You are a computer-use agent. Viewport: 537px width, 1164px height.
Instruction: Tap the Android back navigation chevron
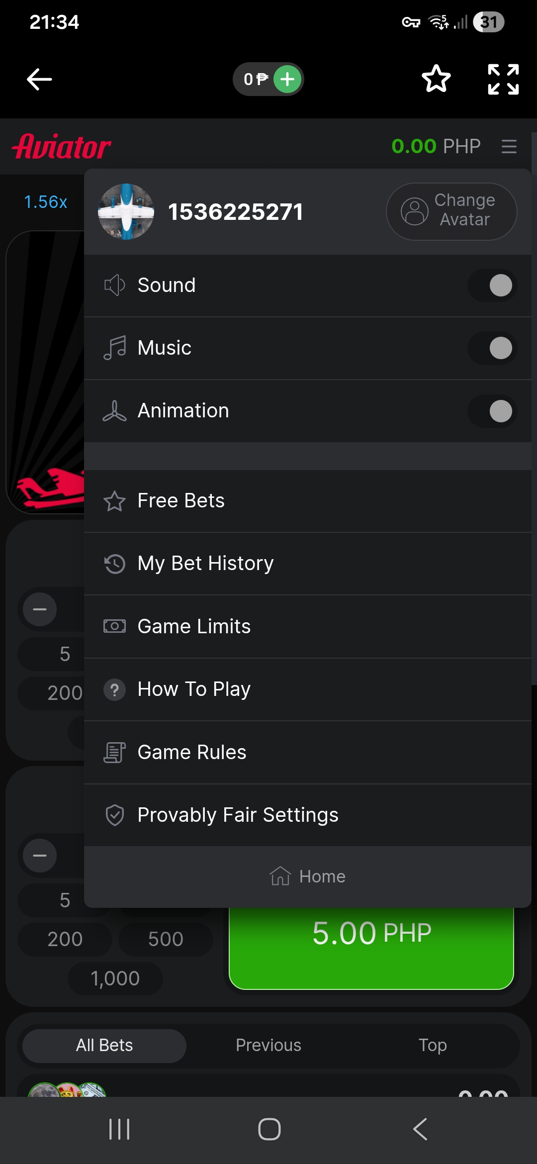[420, 1129]
